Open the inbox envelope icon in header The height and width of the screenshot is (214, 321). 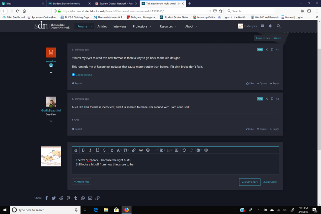click(x=262, y=26)
